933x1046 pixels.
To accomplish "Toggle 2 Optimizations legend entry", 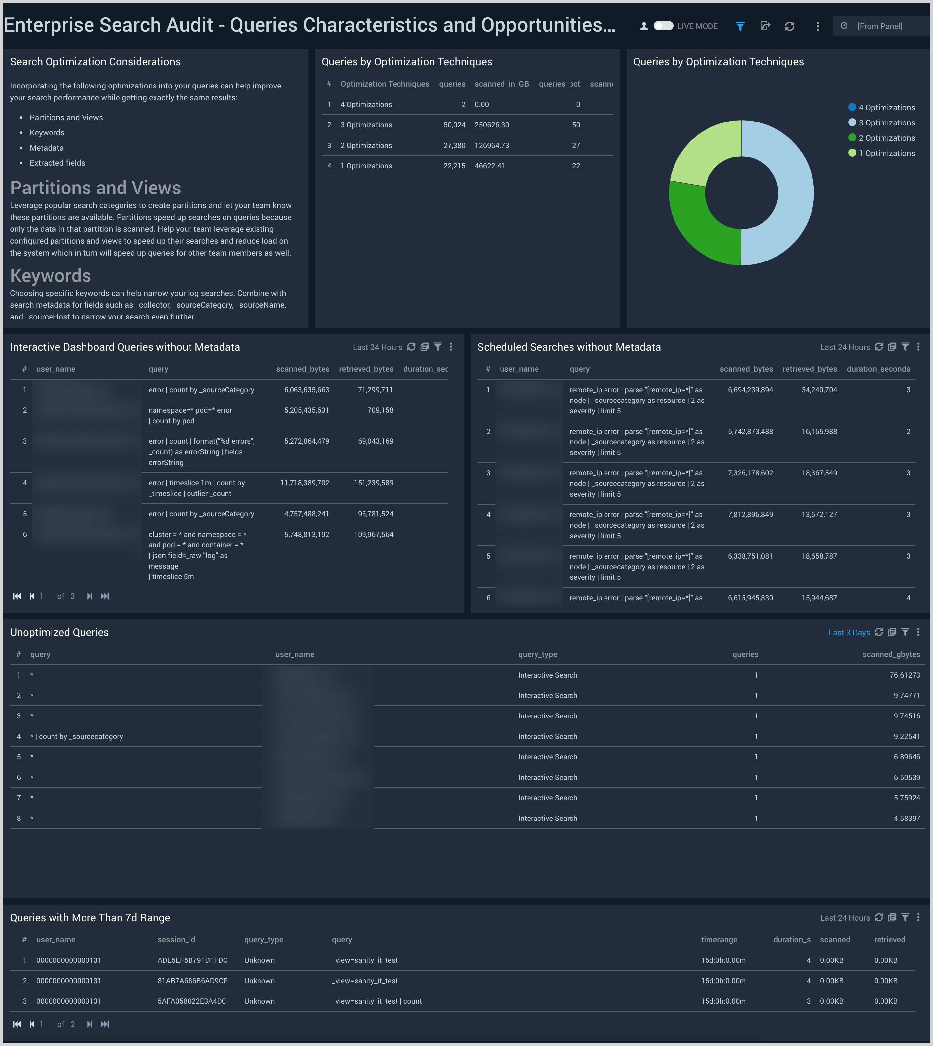I will click(886, 138).
